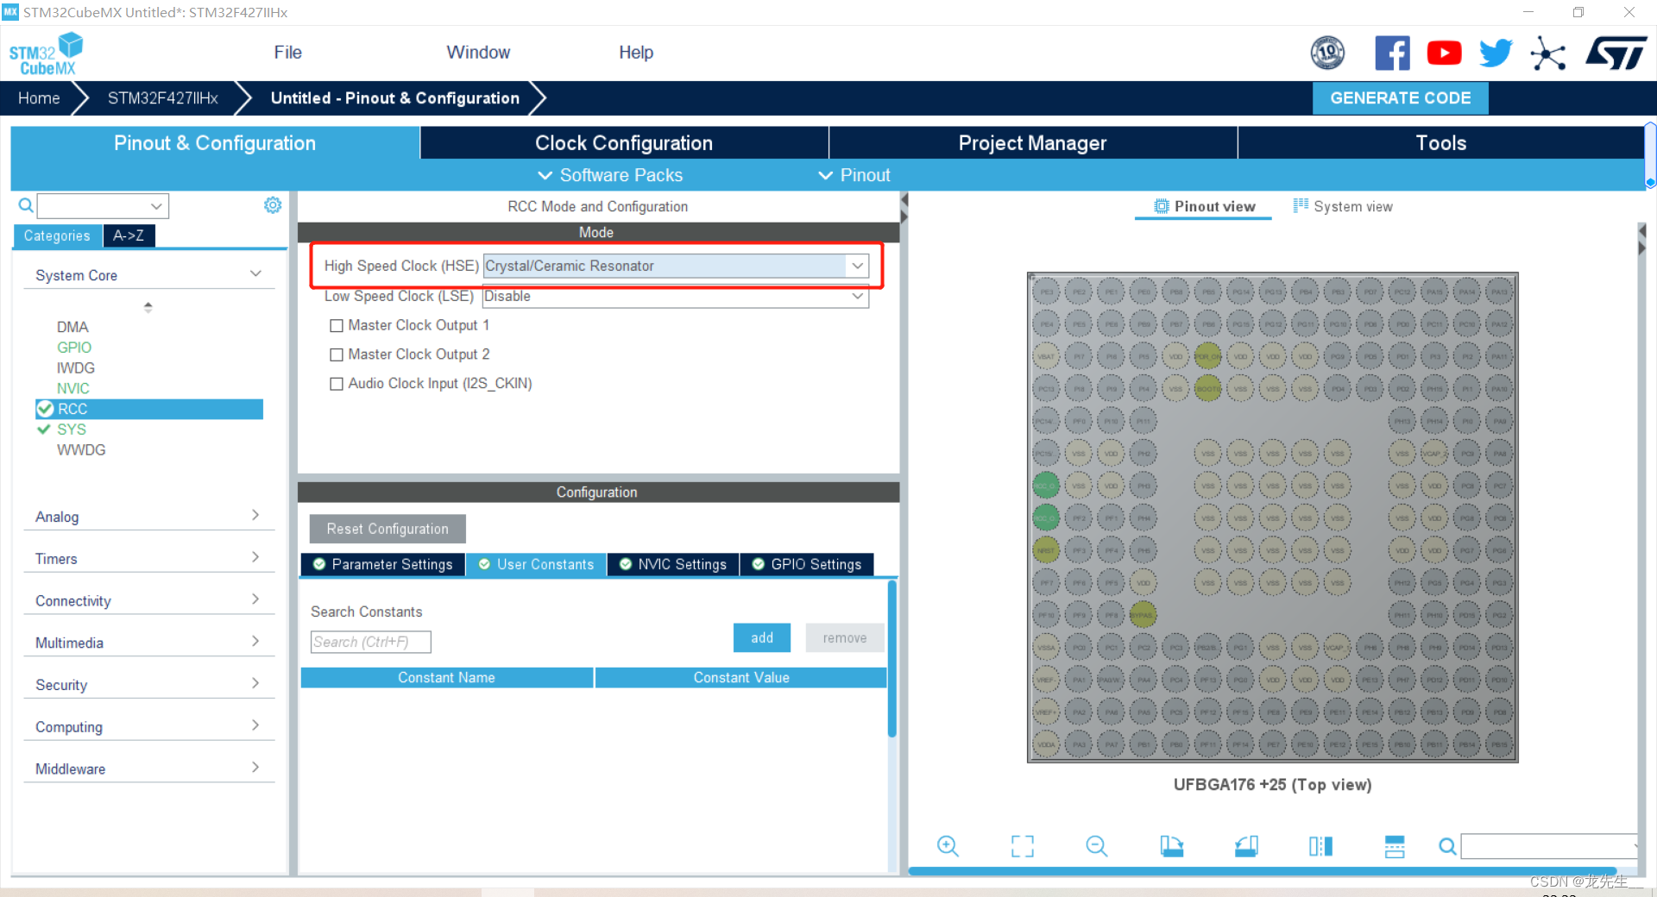Expand the Timers category
1657x897 pixels.
click(255, 558)
